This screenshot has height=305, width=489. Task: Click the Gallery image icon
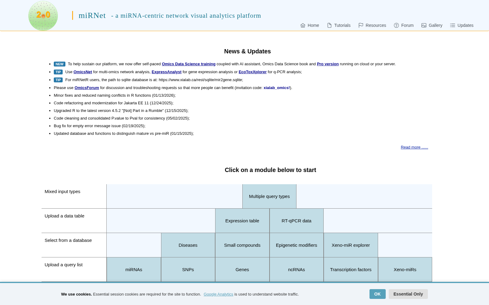tap(424, 25)
